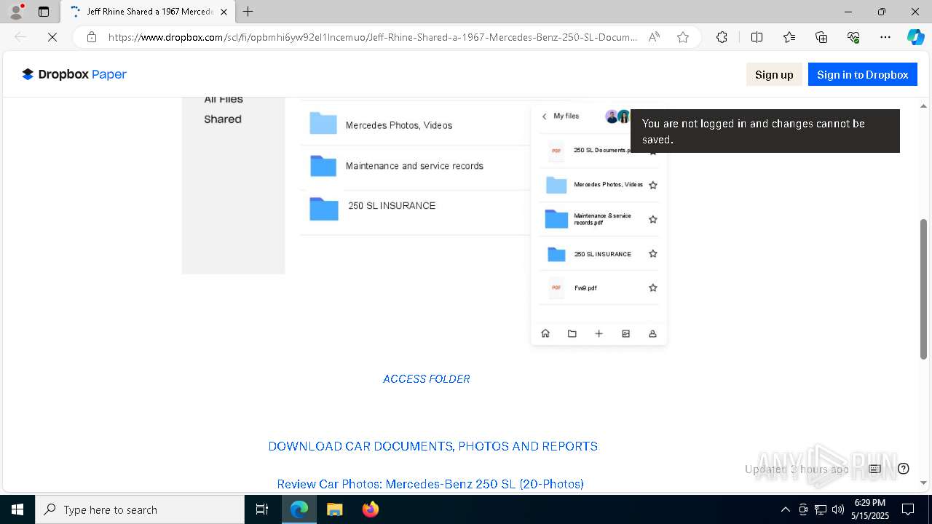Click the Dropbox Paper logo
This screenshot has width=932, height=524.
(x=74, y=74)
